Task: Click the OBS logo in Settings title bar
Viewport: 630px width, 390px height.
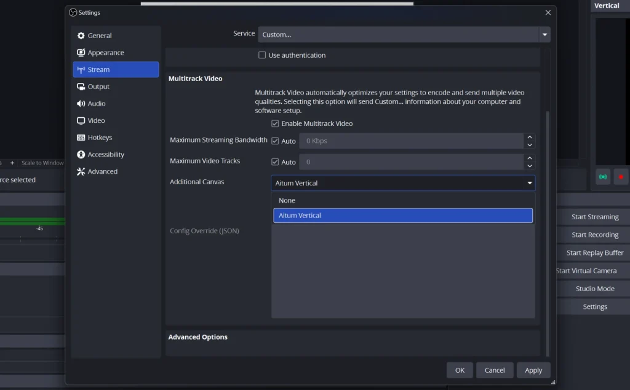Action: point(73,12)
